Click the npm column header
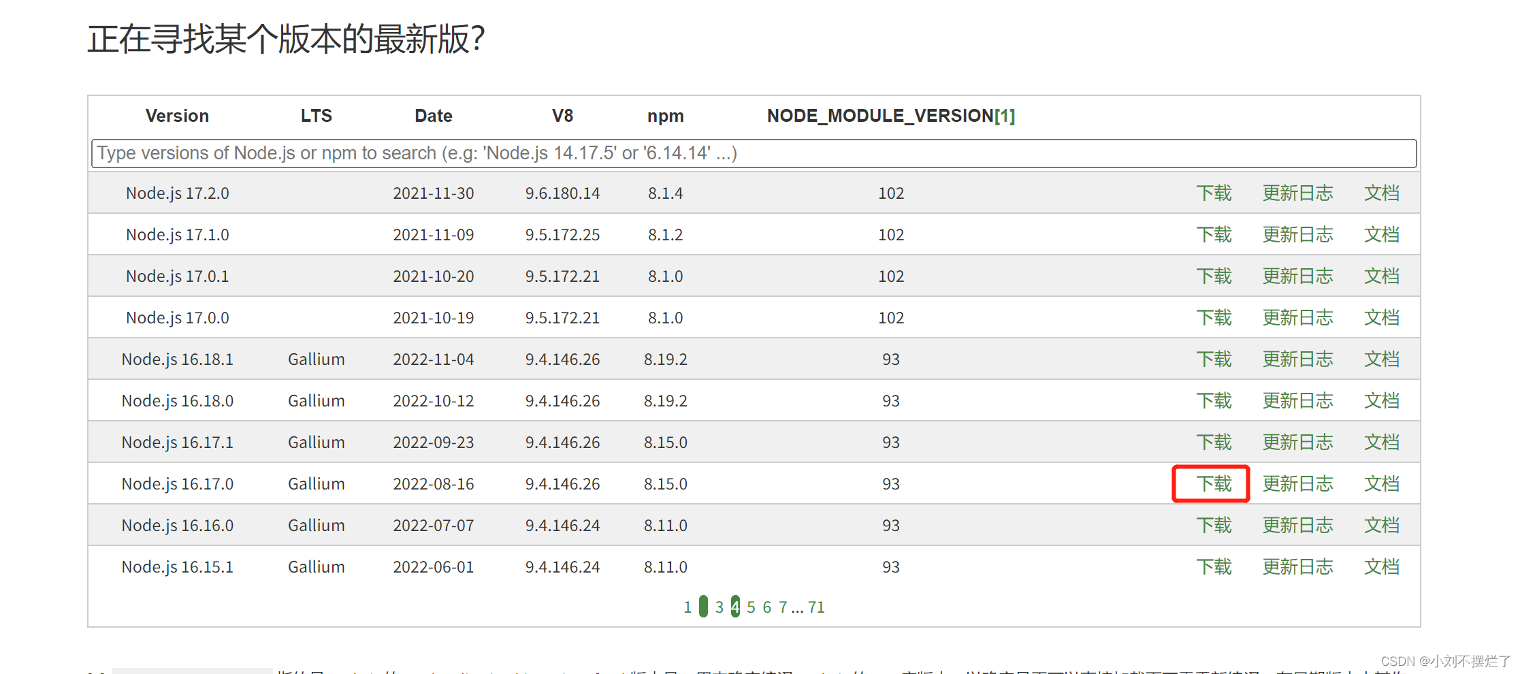The image size is (1520, 674). coord(665,116)
